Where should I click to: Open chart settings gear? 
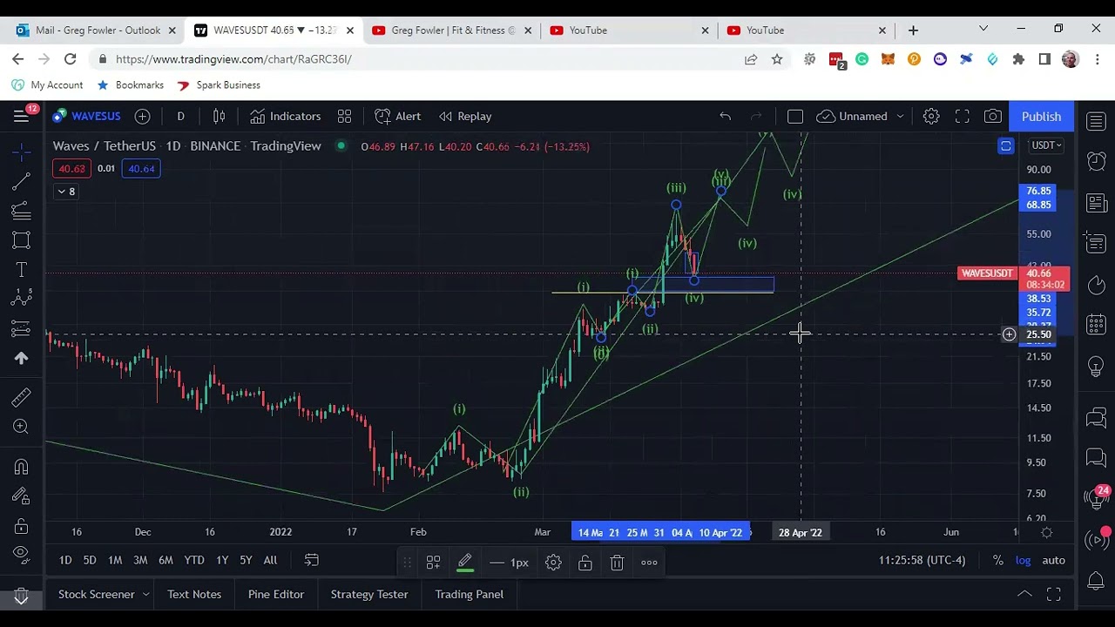pyautogui.click(x=931, y=116)
